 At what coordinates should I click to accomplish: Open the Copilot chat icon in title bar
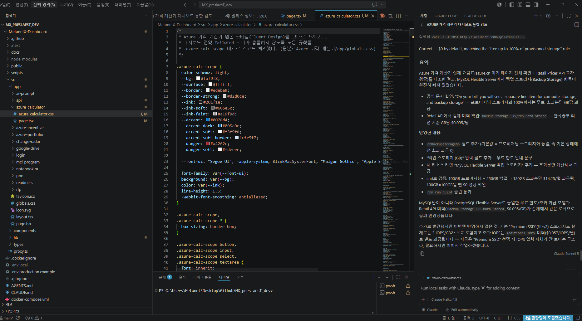375,5
